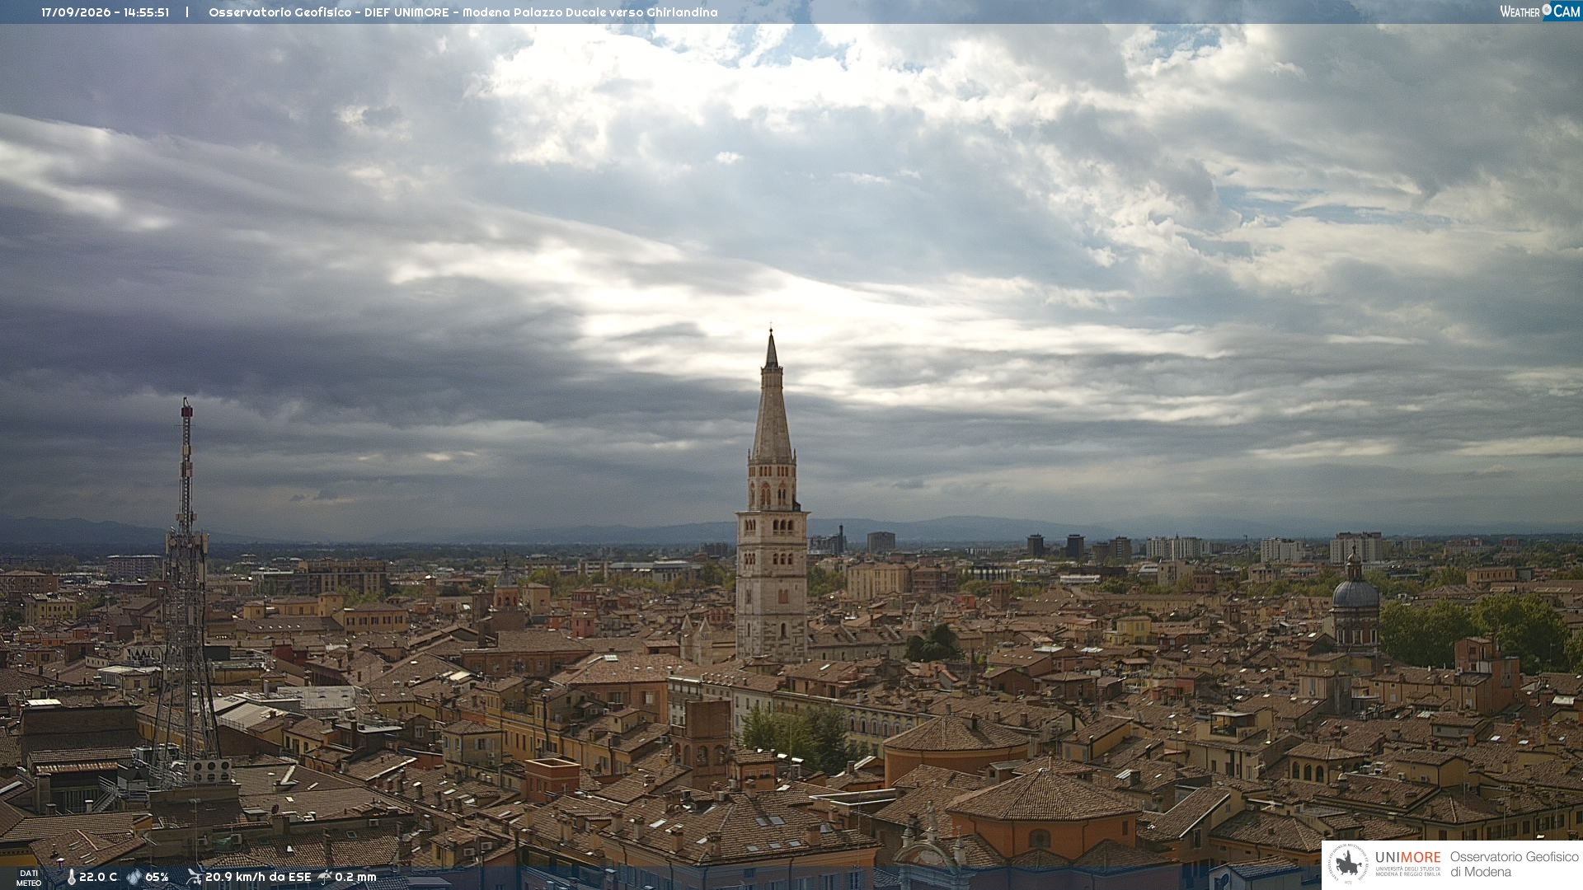Click the wind anemometer icon
The height and width of the screenshot is (890, 1583).
(x=194, y=877)
